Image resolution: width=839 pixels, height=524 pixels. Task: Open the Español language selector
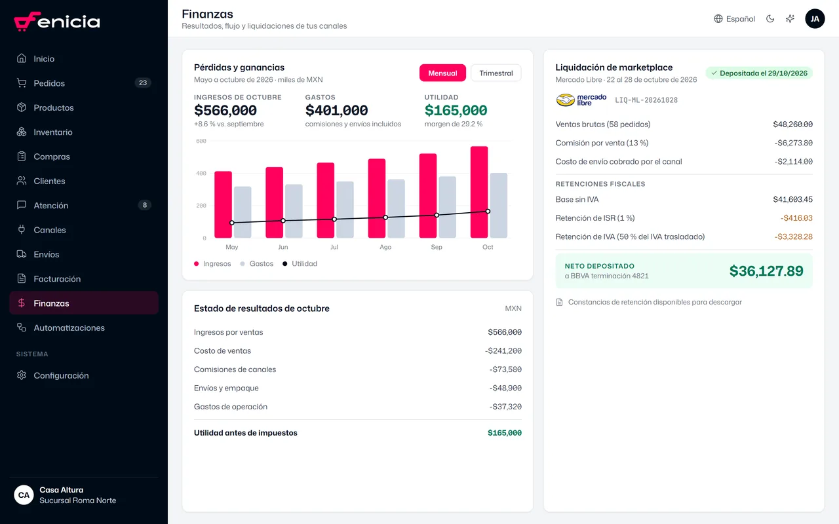pyautogui.click(x=734, y=19)
